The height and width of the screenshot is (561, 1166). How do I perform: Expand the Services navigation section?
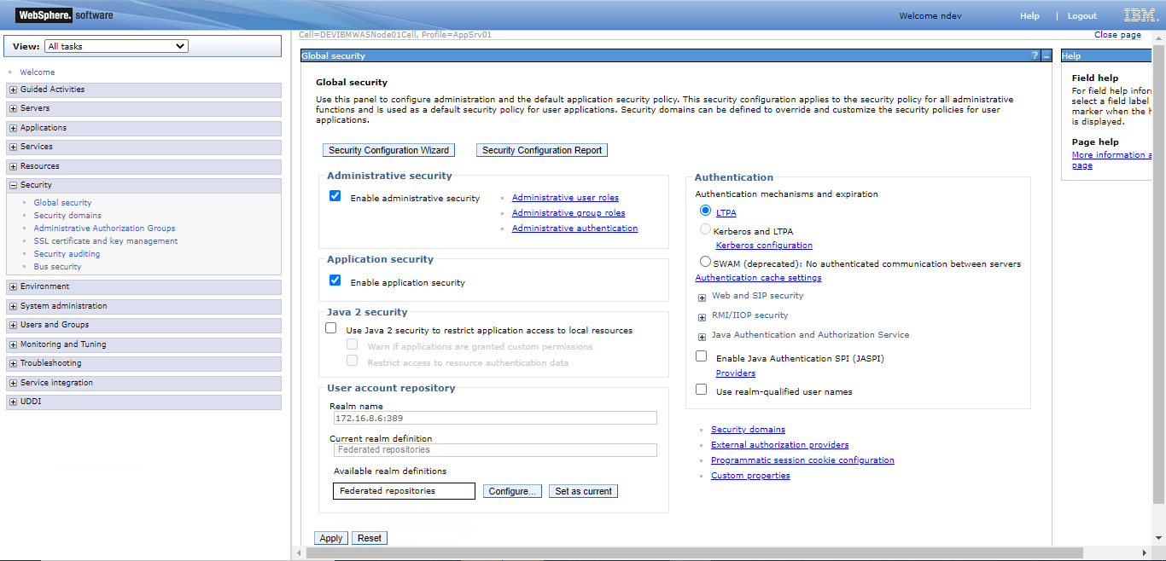point(13,147)
